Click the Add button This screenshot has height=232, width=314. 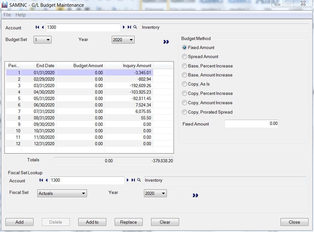point(19,222)
